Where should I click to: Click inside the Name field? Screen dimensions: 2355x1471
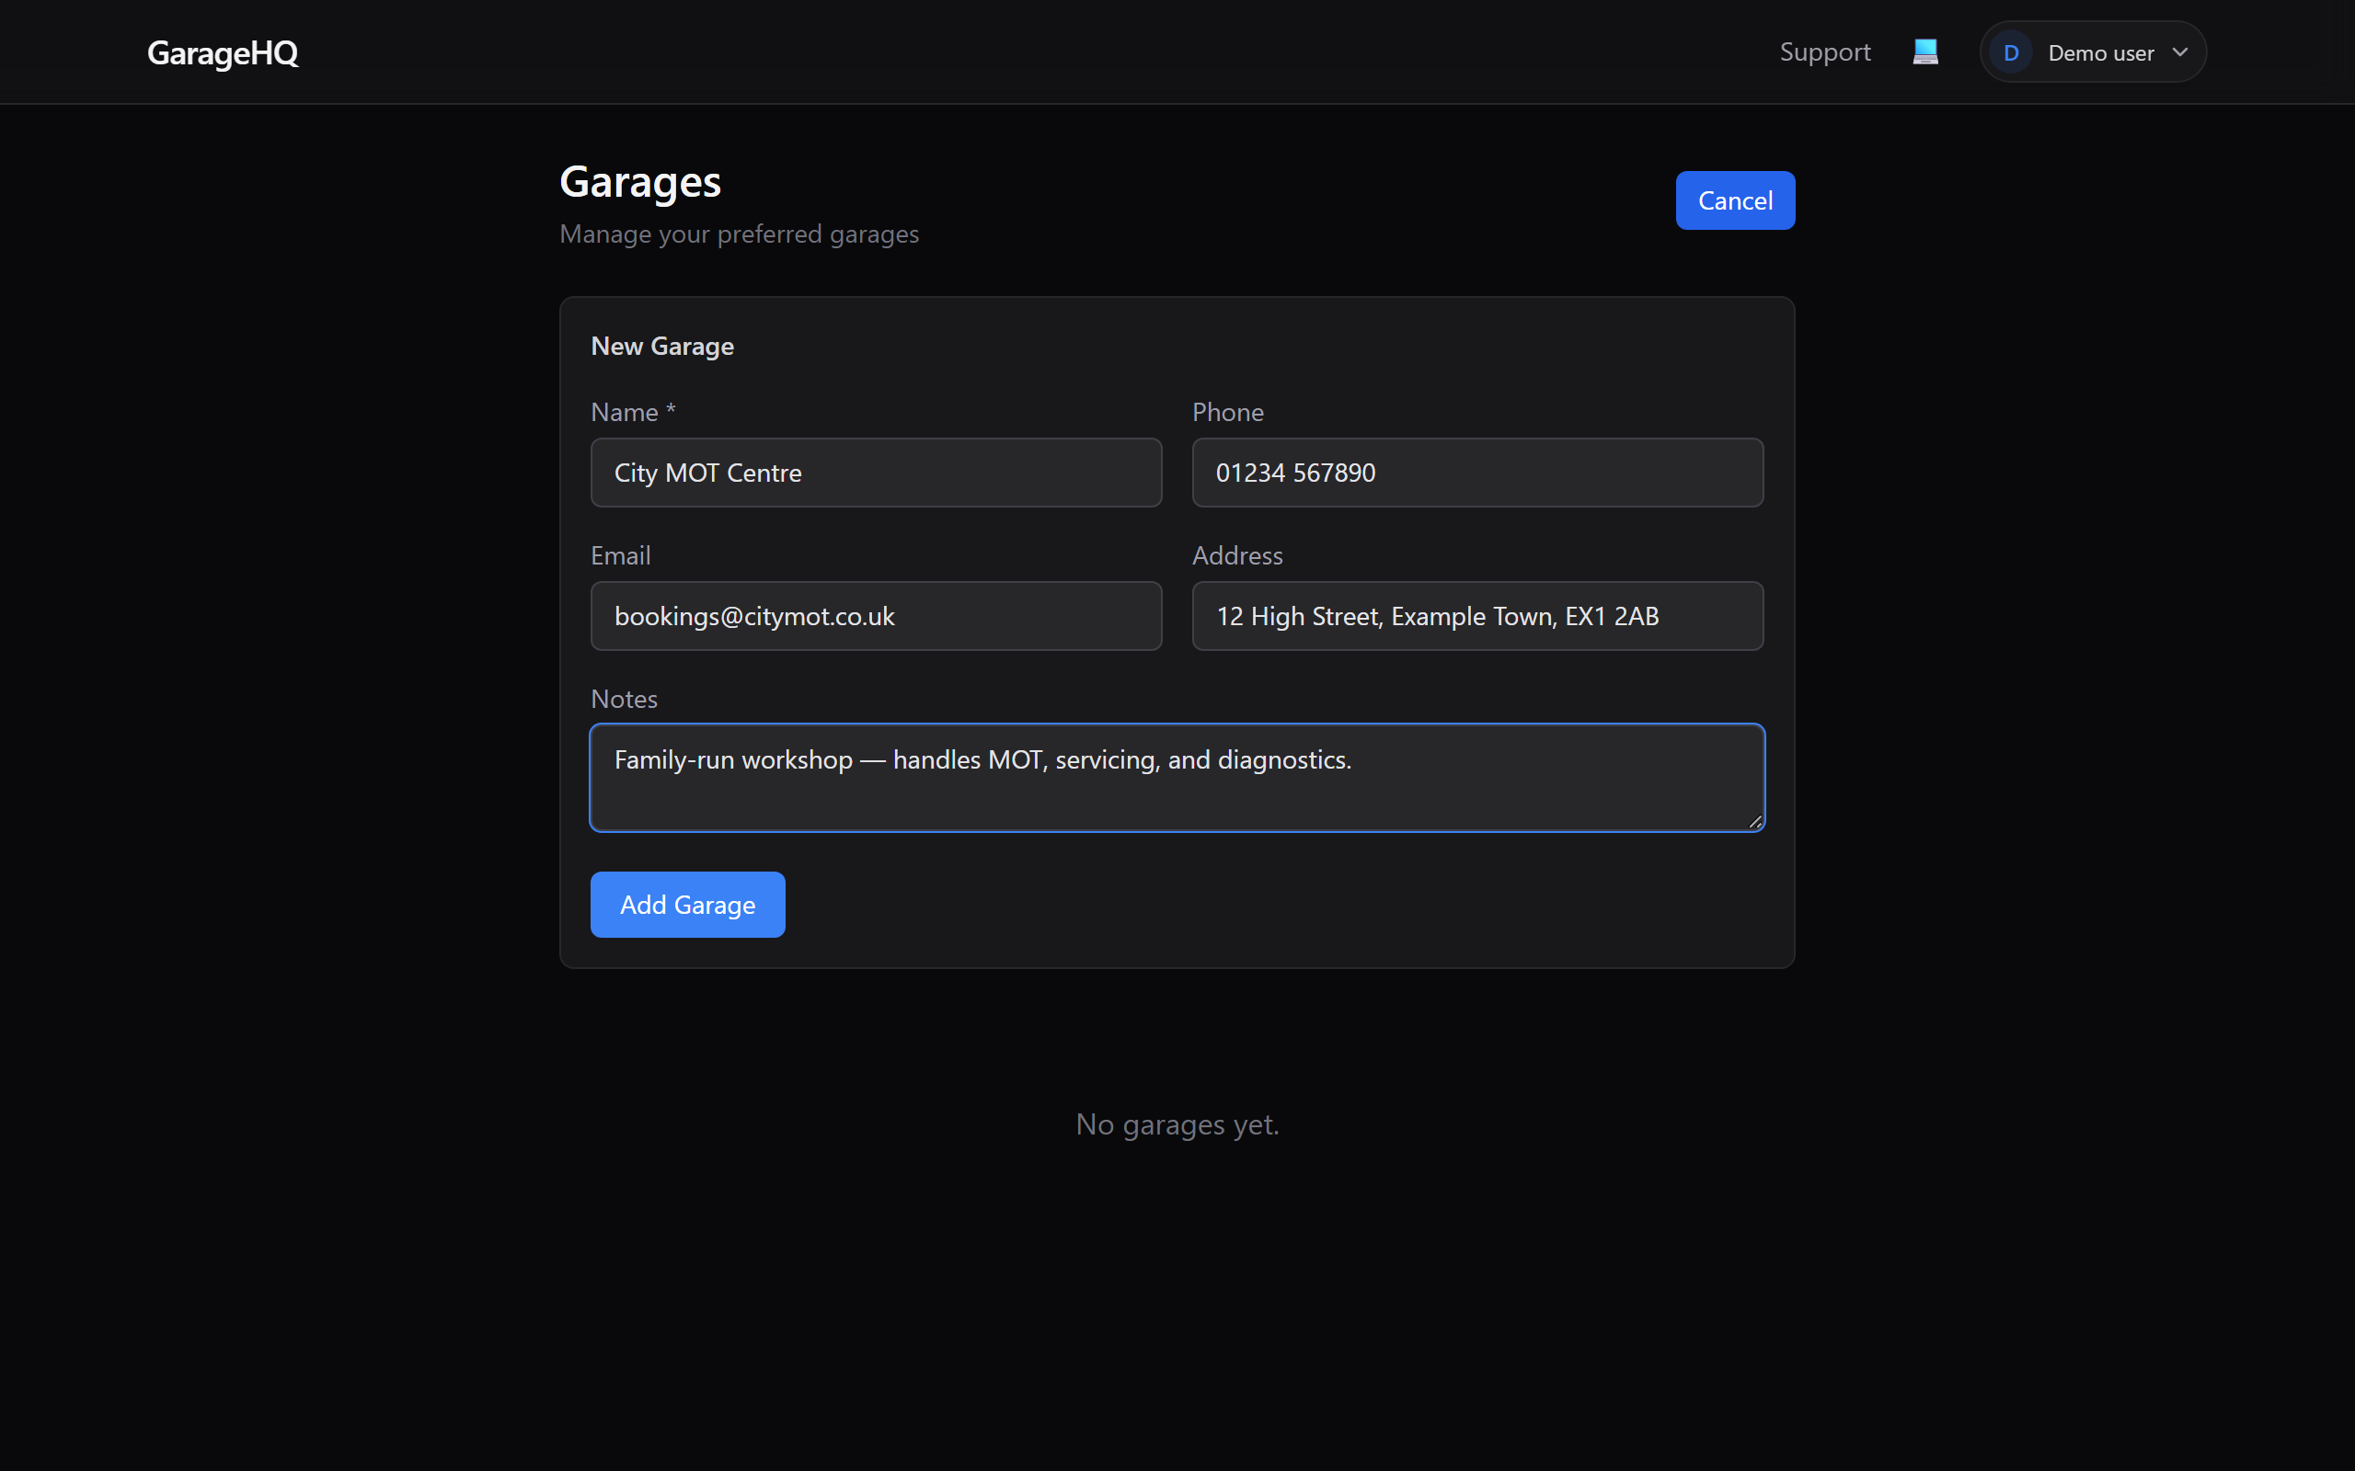coord(875,472)
